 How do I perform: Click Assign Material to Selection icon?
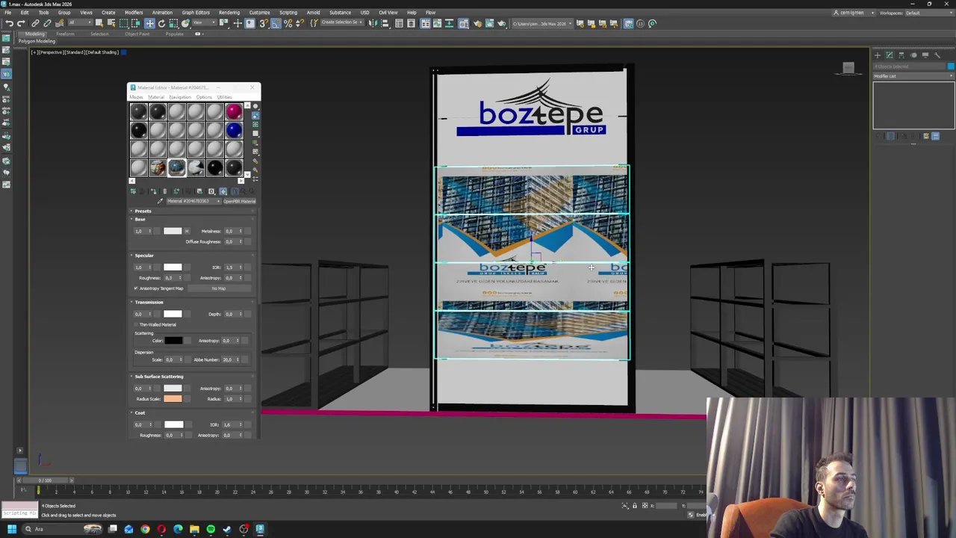(x=154, y=191)
